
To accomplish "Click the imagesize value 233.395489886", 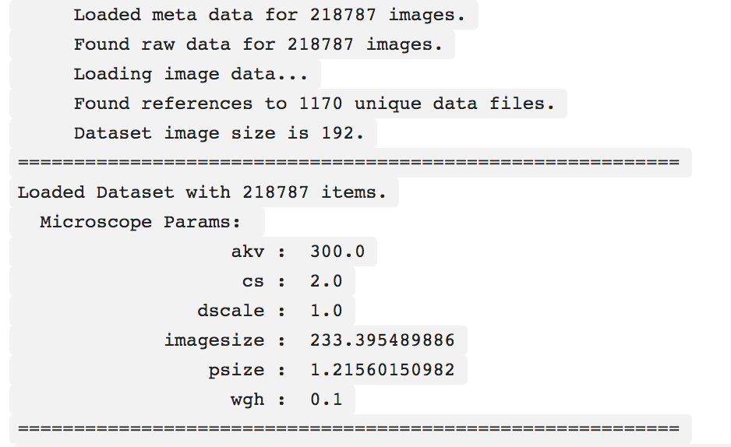I will click(383, 340).
